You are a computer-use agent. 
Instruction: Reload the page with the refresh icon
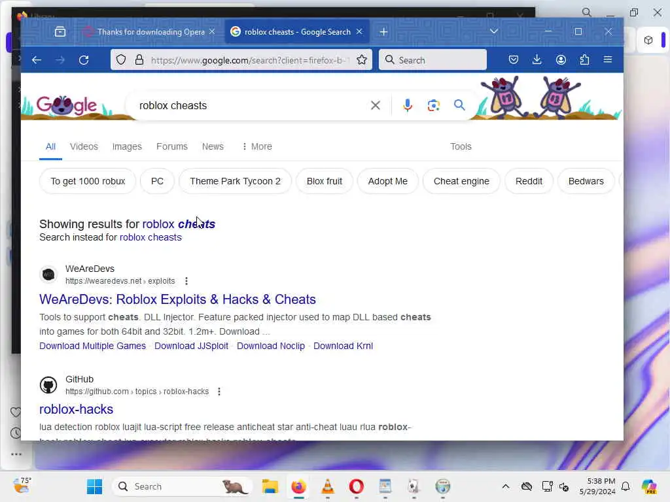point(84,60)
